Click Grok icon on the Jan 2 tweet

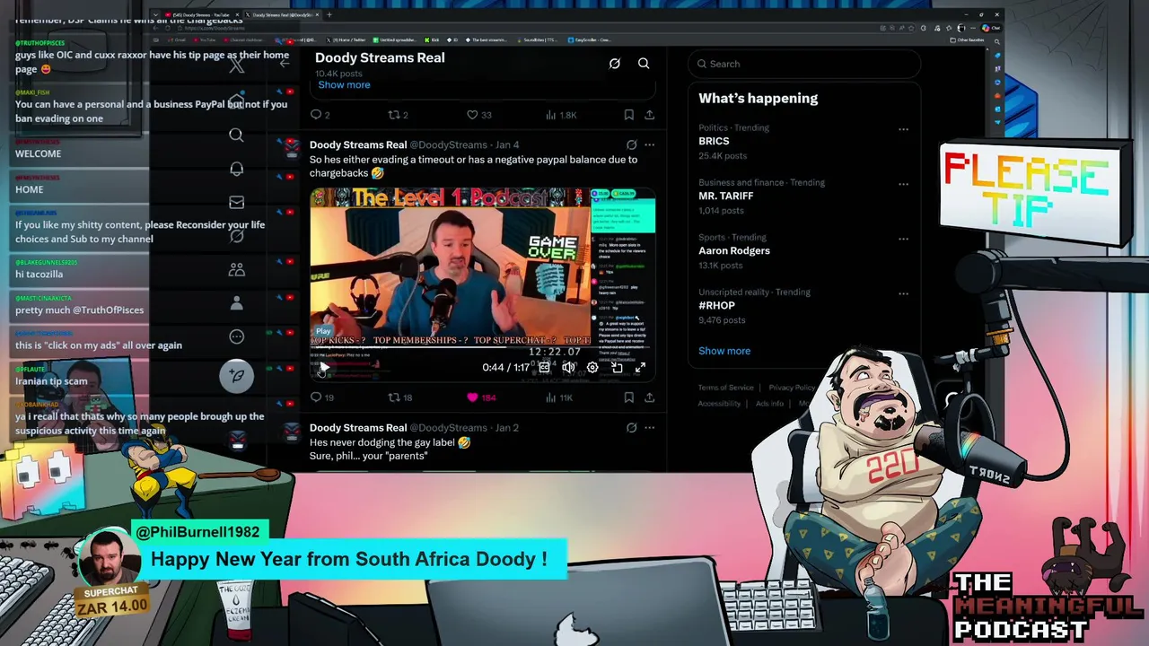632,428
